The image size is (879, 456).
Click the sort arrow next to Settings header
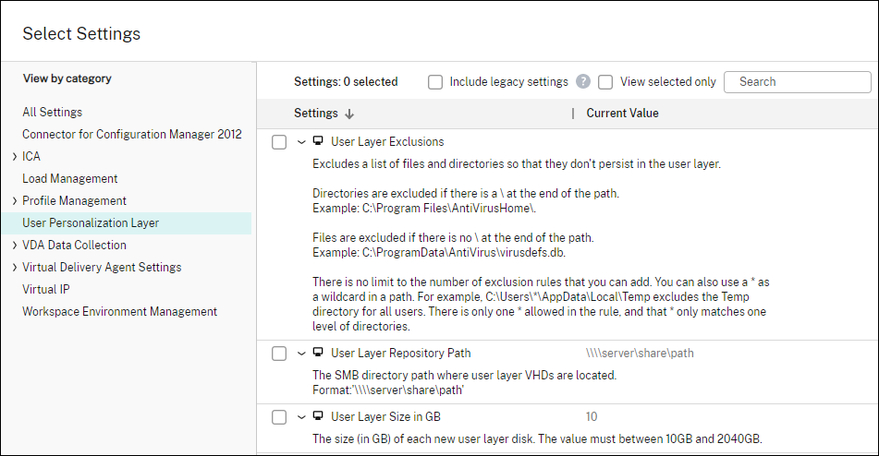click(349, 114)
